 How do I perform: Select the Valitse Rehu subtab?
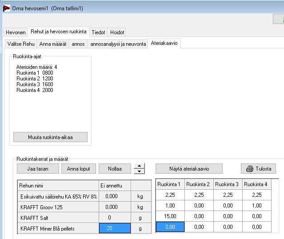[21, 44]
